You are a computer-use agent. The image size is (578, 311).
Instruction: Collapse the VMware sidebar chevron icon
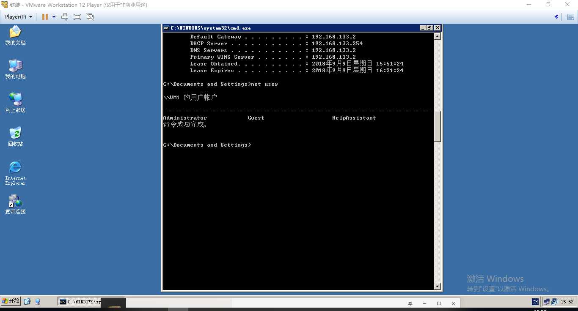pos(556,17)
